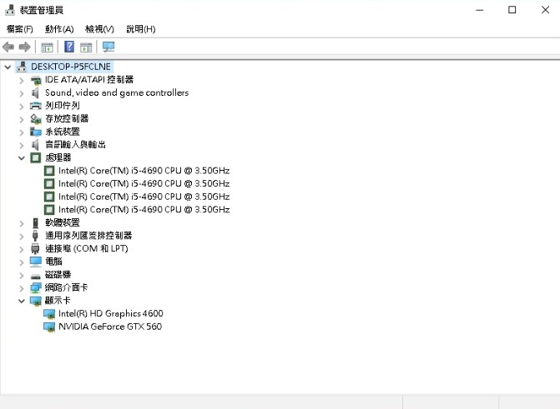Expand Sound, video and game controllers
The height and width of the screenshot is (409, 560).
[22, 93]
